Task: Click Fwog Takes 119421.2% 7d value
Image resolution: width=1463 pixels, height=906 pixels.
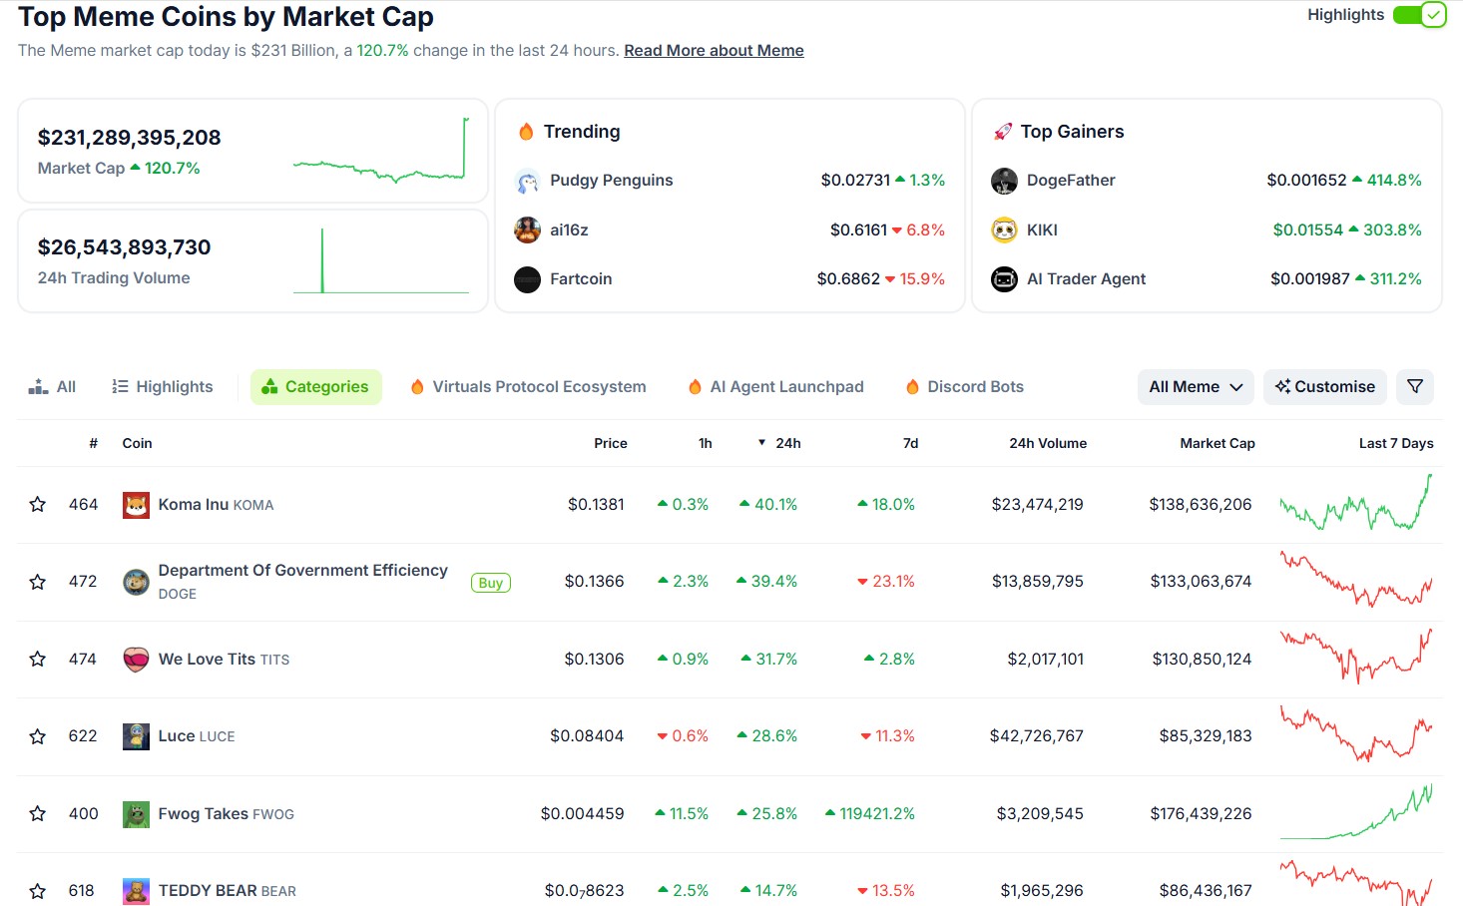Action: [870, 814]
